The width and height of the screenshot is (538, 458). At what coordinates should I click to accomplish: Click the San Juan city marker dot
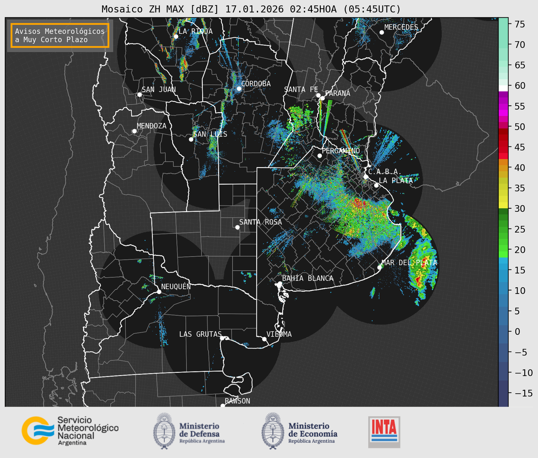(x=139, y=95)
